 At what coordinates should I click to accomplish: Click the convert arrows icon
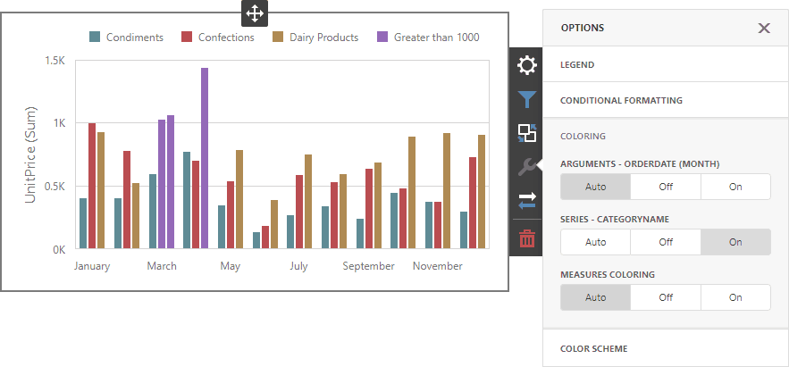click(x=527, y=203)
